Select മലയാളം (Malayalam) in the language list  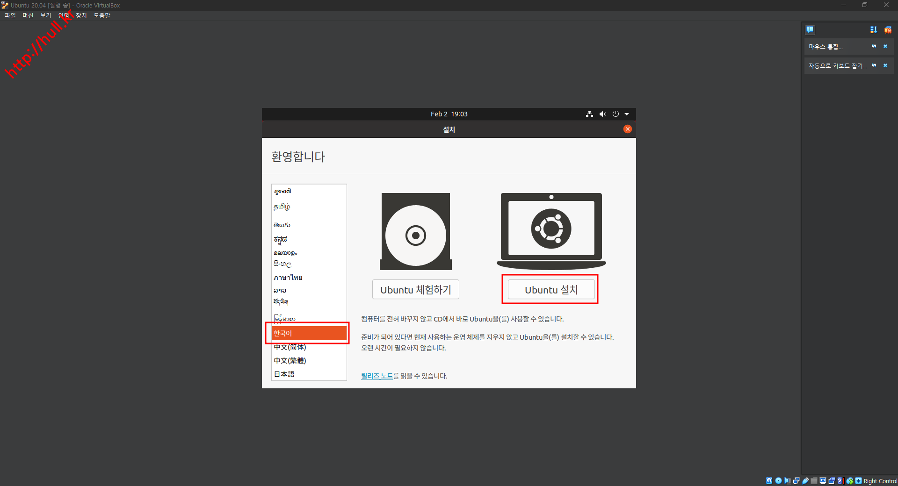(309, 253)
